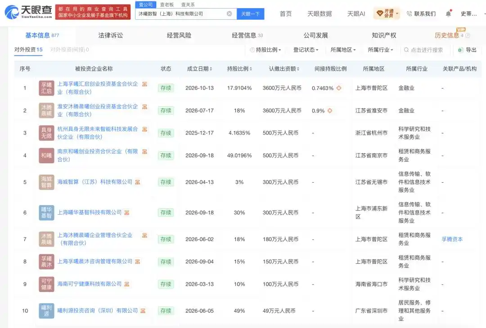Sort table by 持股比例 column header

pos(239,69)
